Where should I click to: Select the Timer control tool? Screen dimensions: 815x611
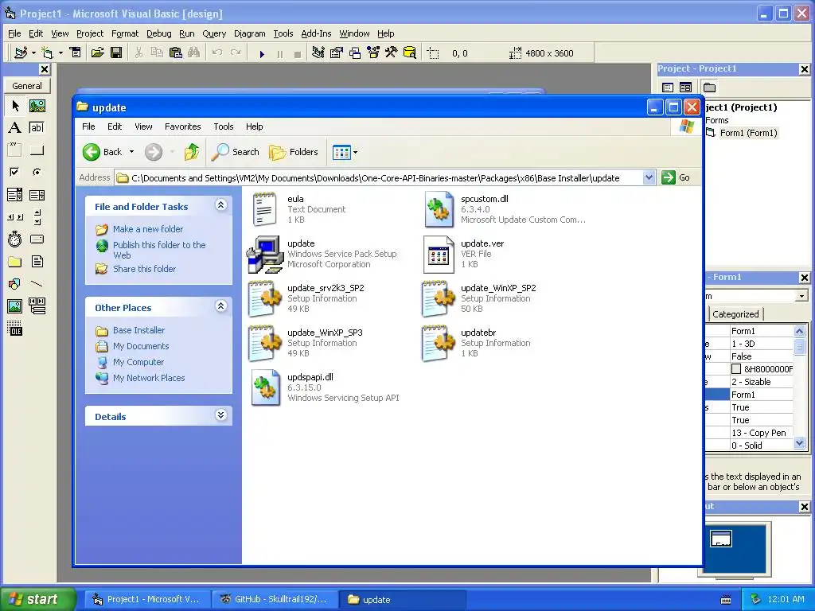coord(15,239)
